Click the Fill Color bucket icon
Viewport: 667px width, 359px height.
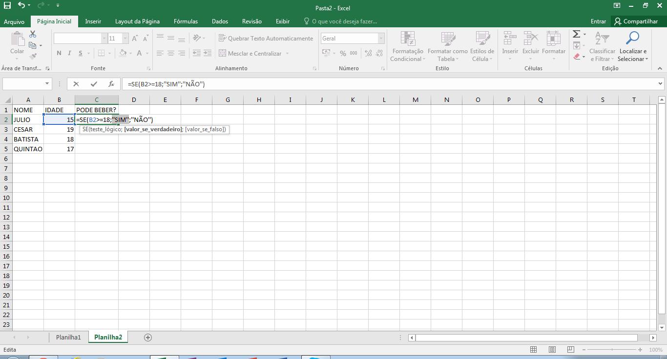[123, 53]
